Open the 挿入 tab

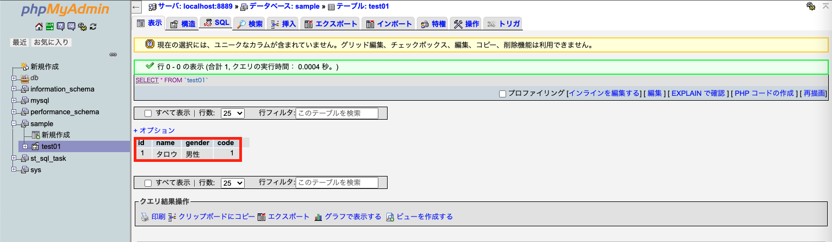tap(283, 24)
